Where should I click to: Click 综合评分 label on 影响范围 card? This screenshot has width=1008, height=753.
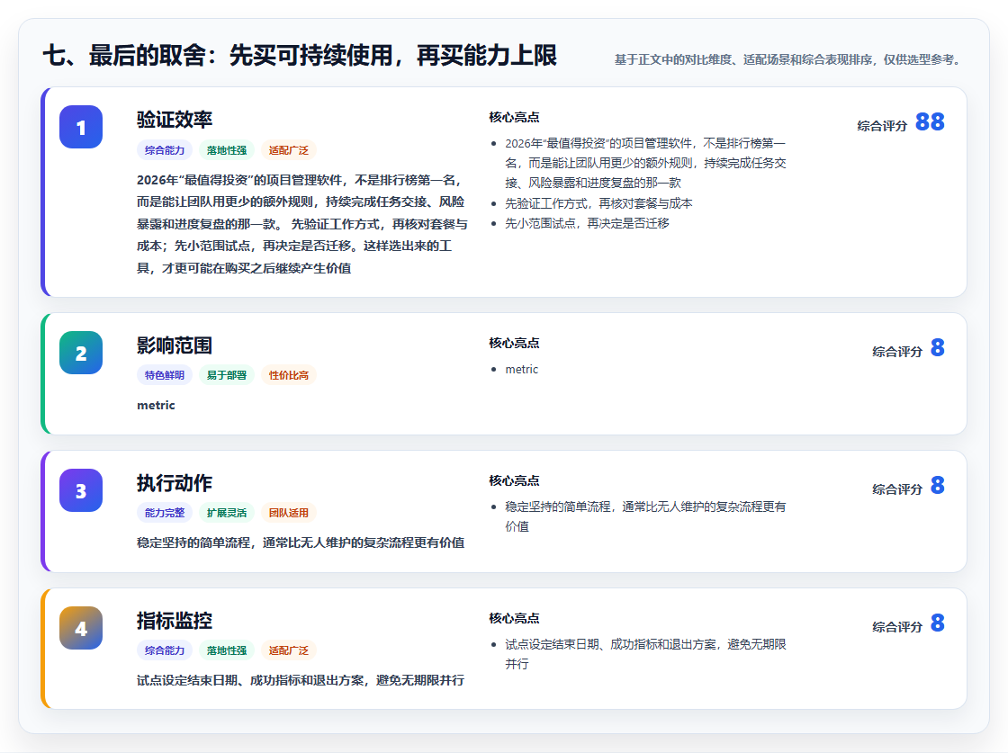(897, 352)
